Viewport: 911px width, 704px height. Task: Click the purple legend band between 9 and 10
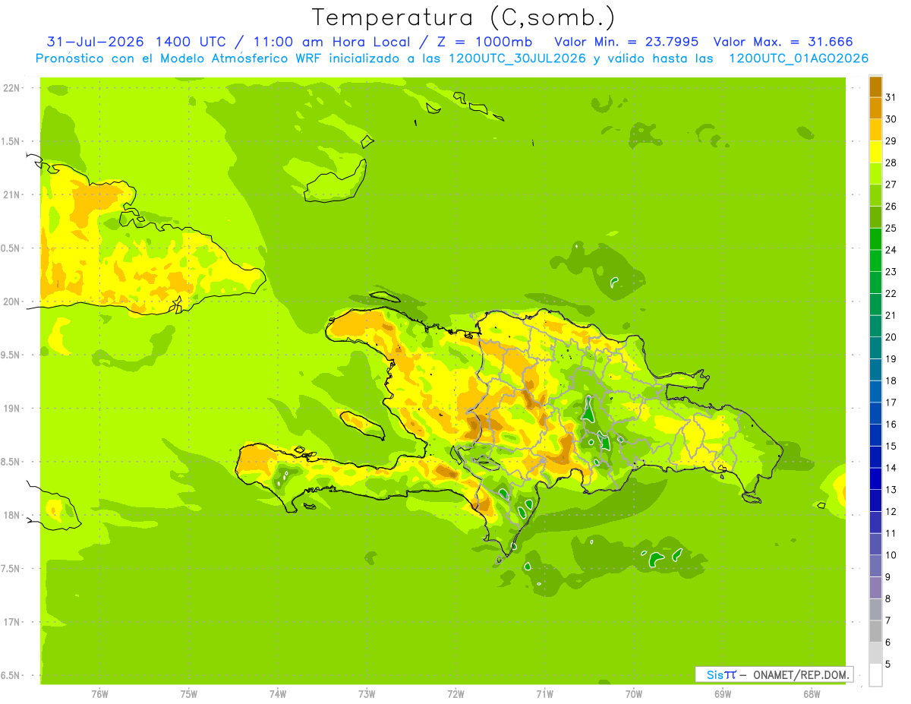tap(875, 567)
